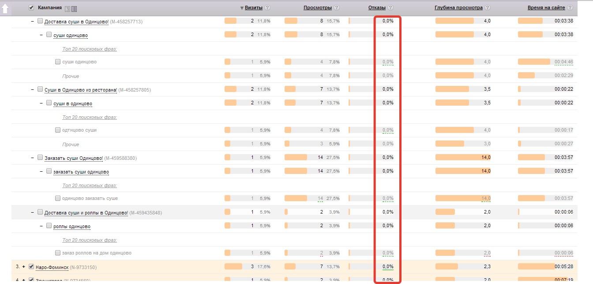Open the help icon next to Визиты
Image resolution: width=593 pixels, height=284 pixels.
click(267, 8)
